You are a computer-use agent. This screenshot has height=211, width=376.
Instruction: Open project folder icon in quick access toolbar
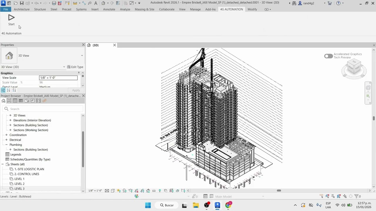pyautogui.click(x=16, y=3)
